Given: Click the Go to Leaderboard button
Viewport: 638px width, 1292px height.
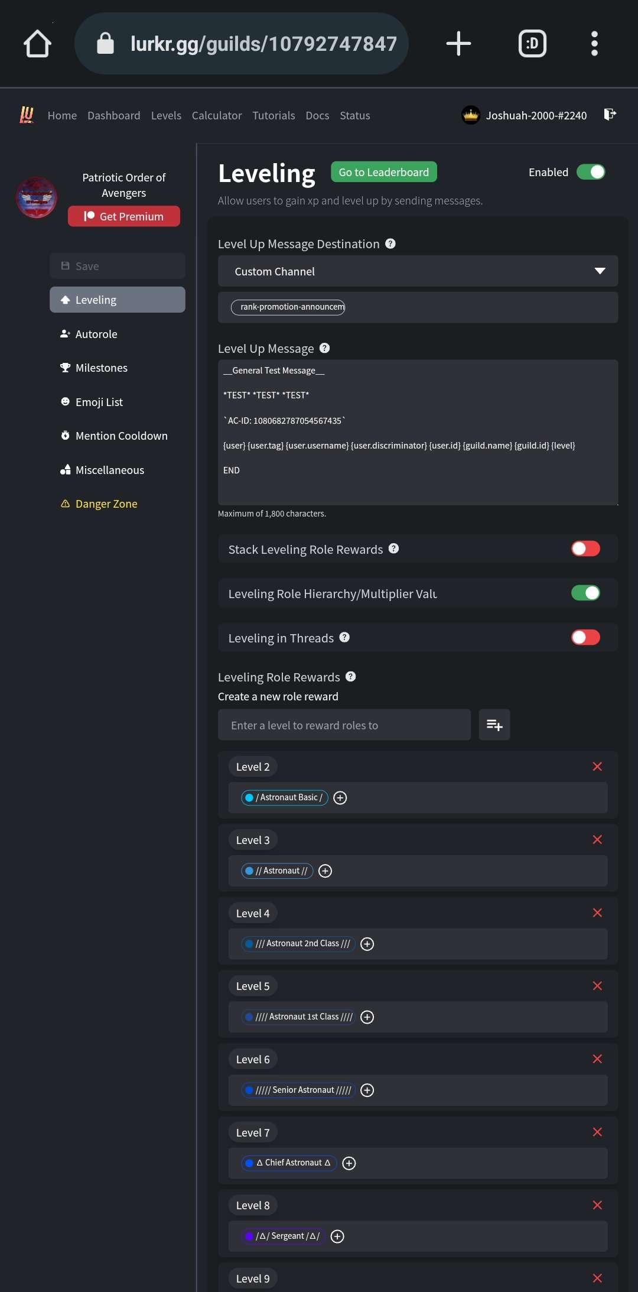Looking at the screenshot, I should pyautogui.click(x=383, y=172).
